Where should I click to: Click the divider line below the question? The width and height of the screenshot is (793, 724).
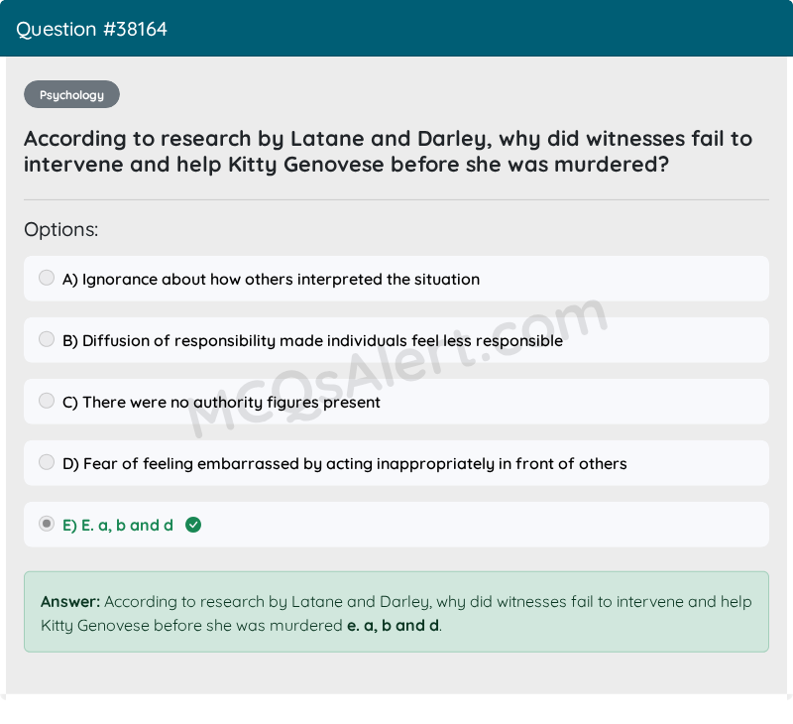coord(396,200)
